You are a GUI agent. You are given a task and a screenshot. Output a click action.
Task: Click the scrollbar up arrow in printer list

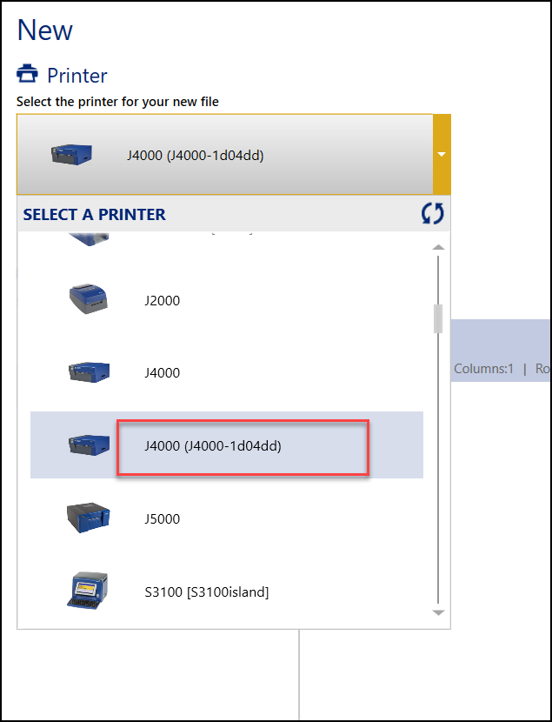[438, 247]
